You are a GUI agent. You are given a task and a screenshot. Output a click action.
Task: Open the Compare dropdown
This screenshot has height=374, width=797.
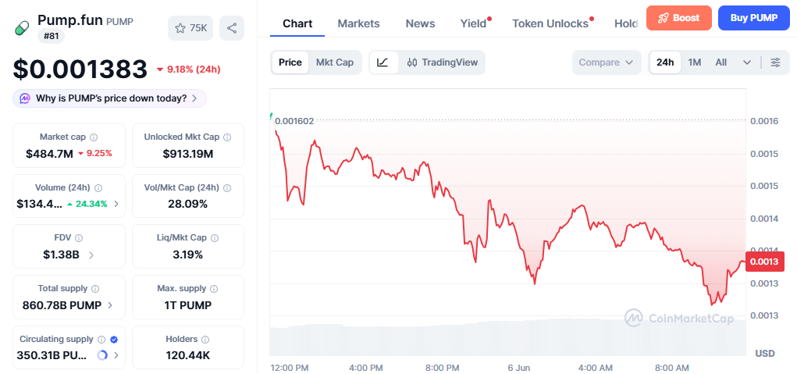[607, 62]
